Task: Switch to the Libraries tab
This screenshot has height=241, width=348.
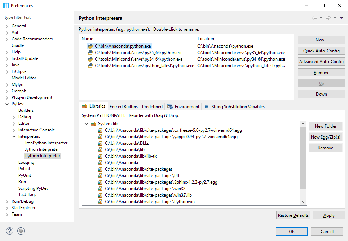Action: [93, 106]
